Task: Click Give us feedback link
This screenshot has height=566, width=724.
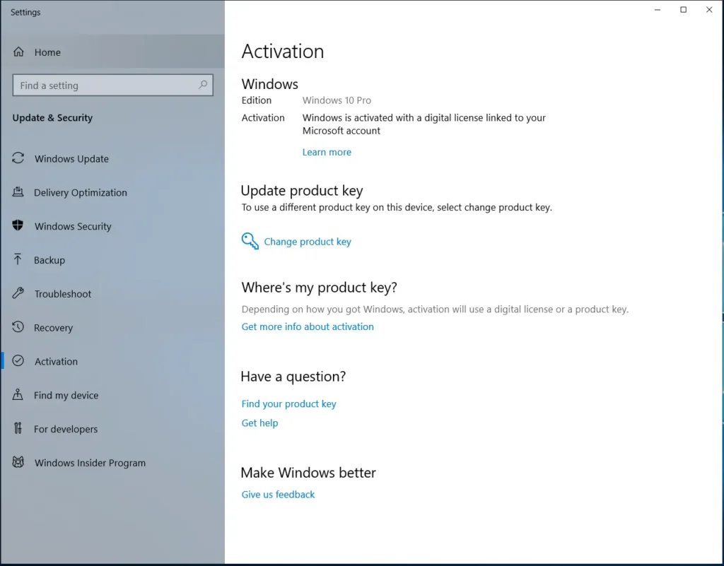Action: coord(278,494)
